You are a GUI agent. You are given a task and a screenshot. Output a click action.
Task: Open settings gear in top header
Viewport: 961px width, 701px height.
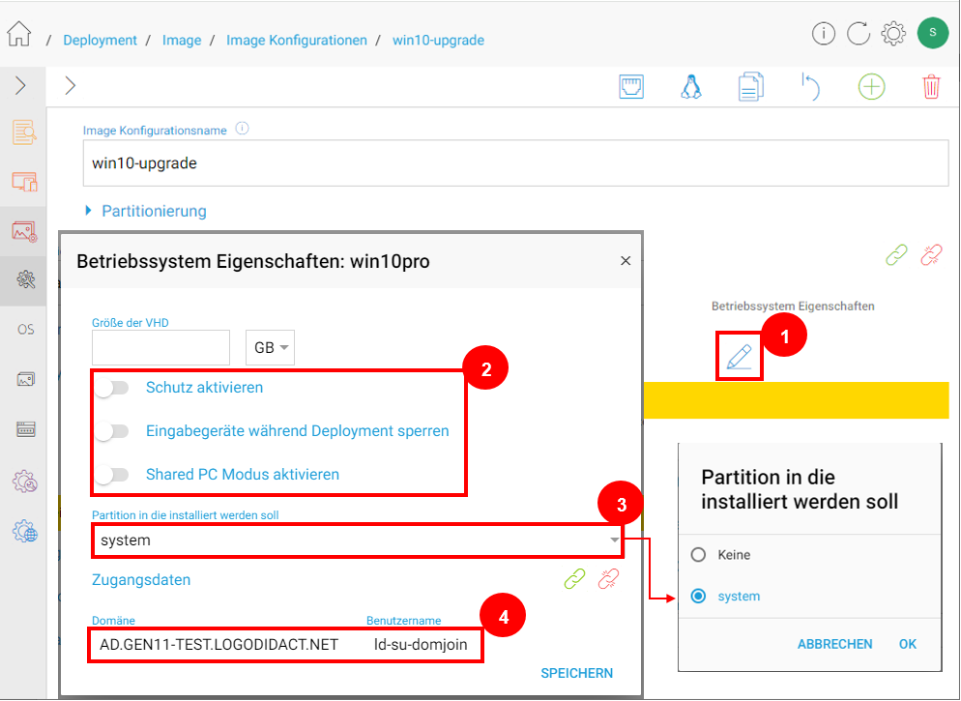(893, 33)
